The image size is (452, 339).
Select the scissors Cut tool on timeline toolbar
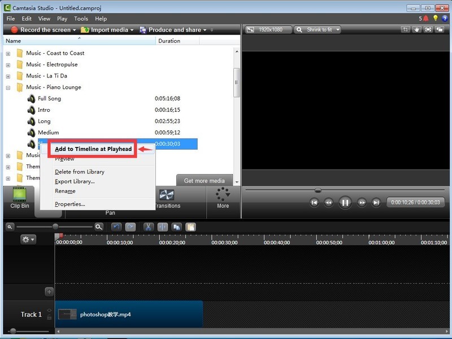point(148,227)
